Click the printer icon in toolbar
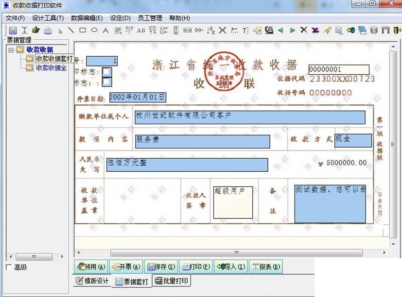This screenshot has height=297, width=402. click(48, 31)
